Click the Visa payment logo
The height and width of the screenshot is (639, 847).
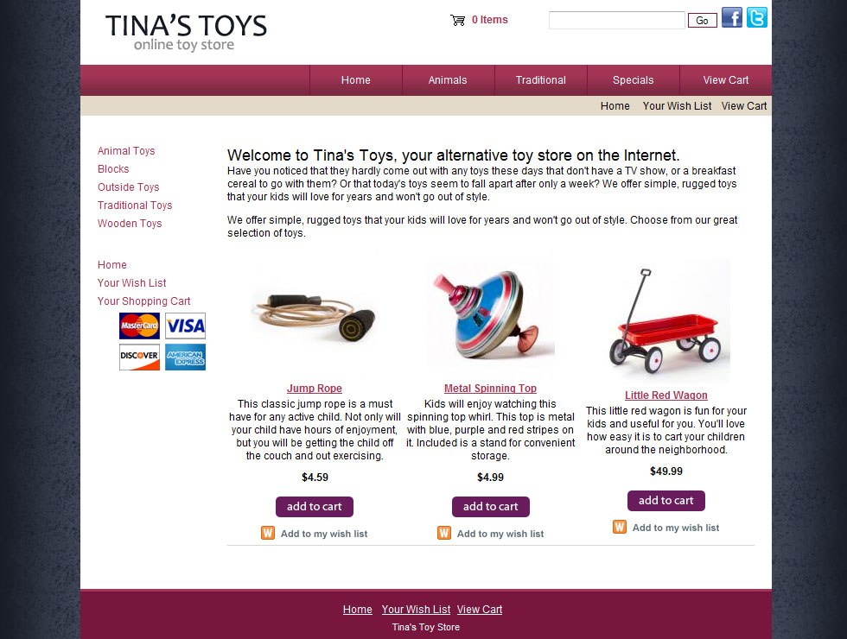pos(185,326)
